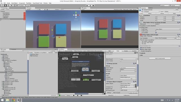Open Not Equal Event dropdown
The image size is (181, 102).
tap(128, 90)
